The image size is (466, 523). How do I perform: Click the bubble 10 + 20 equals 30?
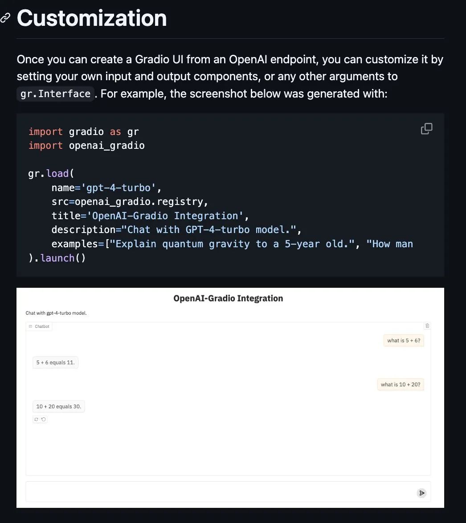(58, 406)
